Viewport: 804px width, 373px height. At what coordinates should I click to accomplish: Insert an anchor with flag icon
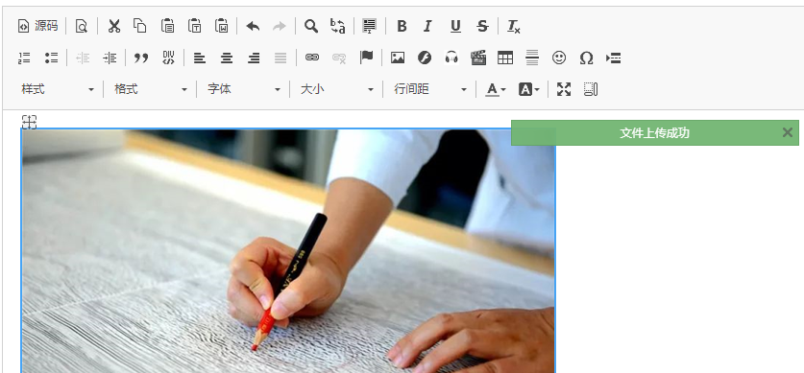[366, 58]
